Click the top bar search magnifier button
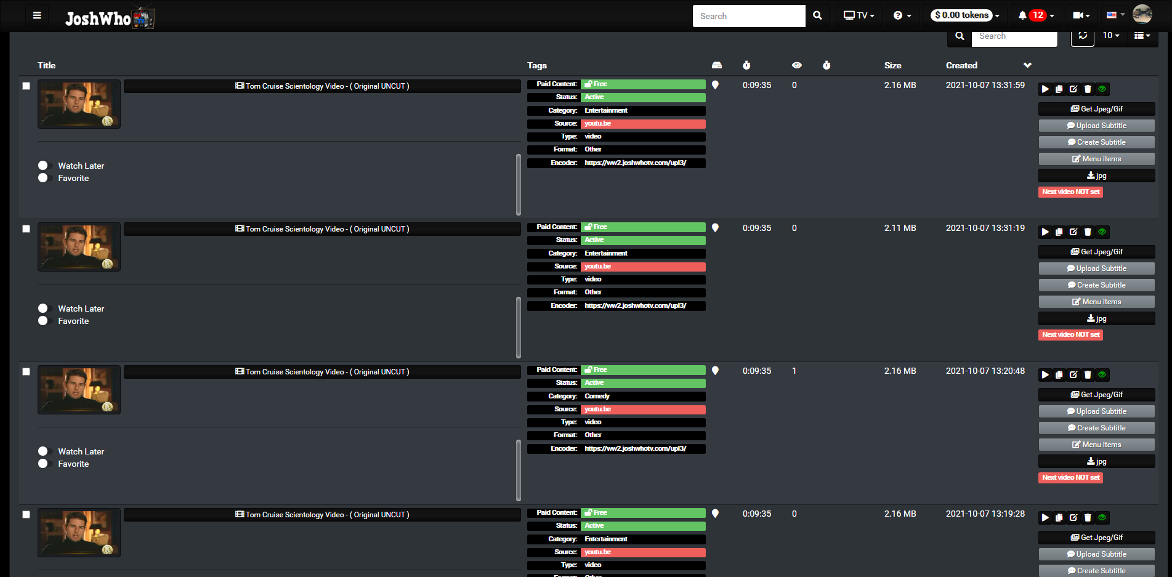Viewport: 1172px width, 577px height. [817, 16]
